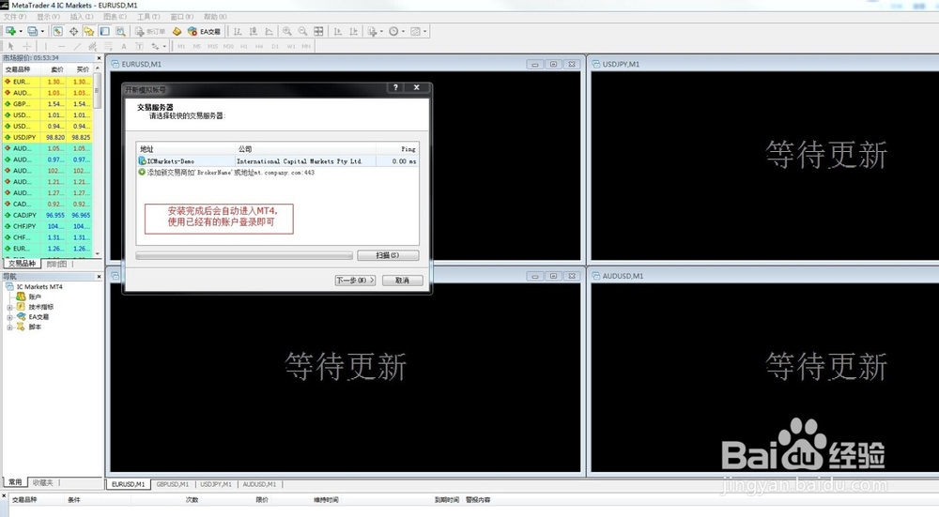Screen dimensions: 939x517
Task: Open the 文件 menu
Action: point(15,17)
